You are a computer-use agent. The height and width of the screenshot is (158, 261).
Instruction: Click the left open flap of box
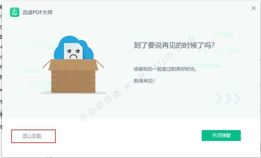tap(47, 64)
